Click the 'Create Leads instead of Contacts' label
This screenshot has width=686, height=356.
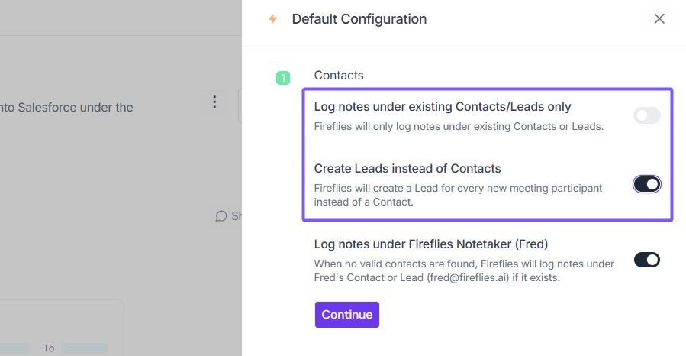[x=407, y=169]
